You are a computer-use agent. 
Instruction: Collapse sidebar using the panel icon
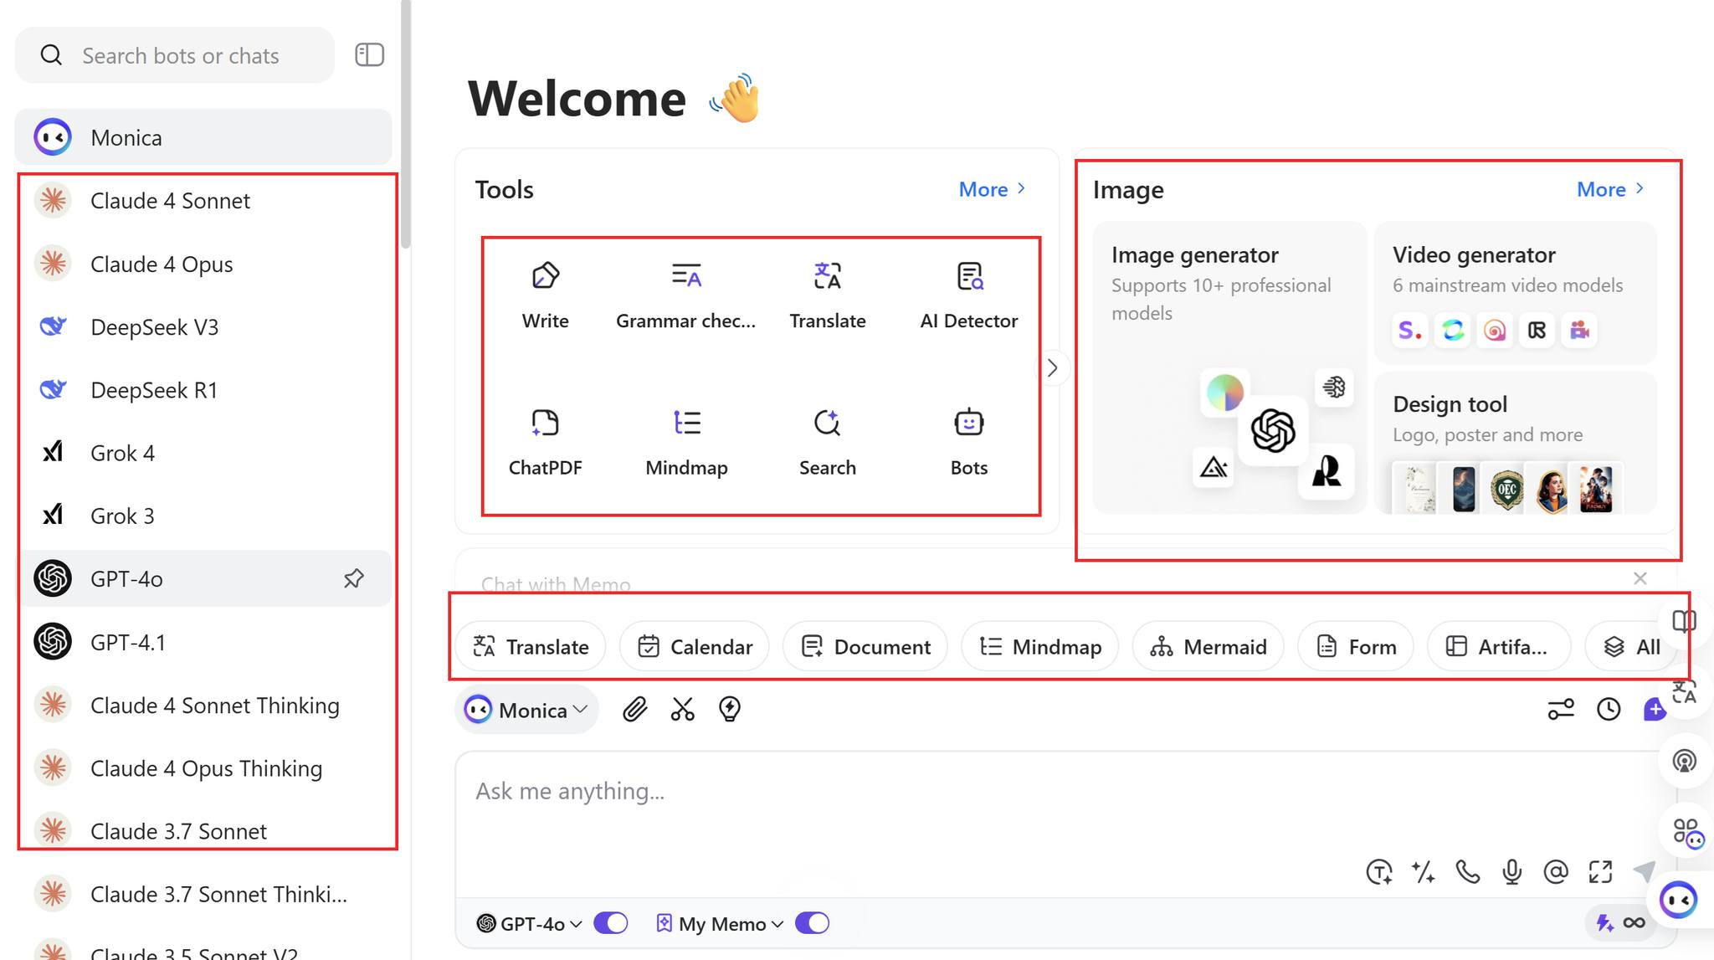click(369, 55)
